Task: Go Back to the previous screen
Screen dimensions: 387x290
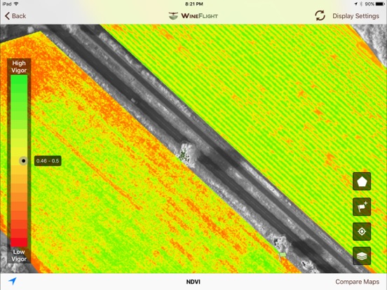Action: point(15,16)
